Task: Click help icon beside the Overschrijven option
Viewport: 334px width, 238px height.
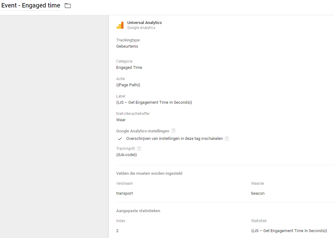Action: point(227,139)
